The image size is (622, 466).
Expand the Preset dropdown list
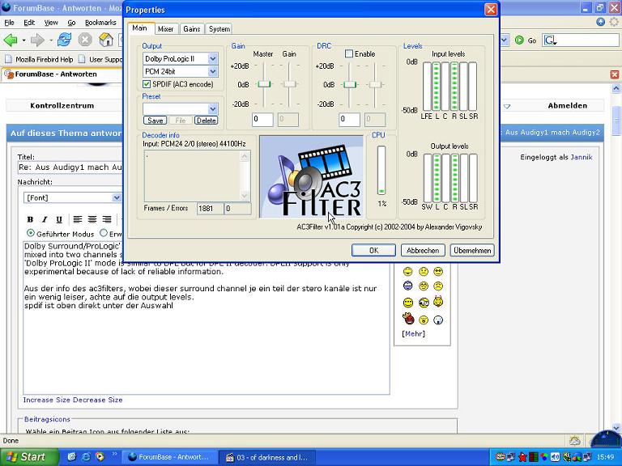pos(213,108)
